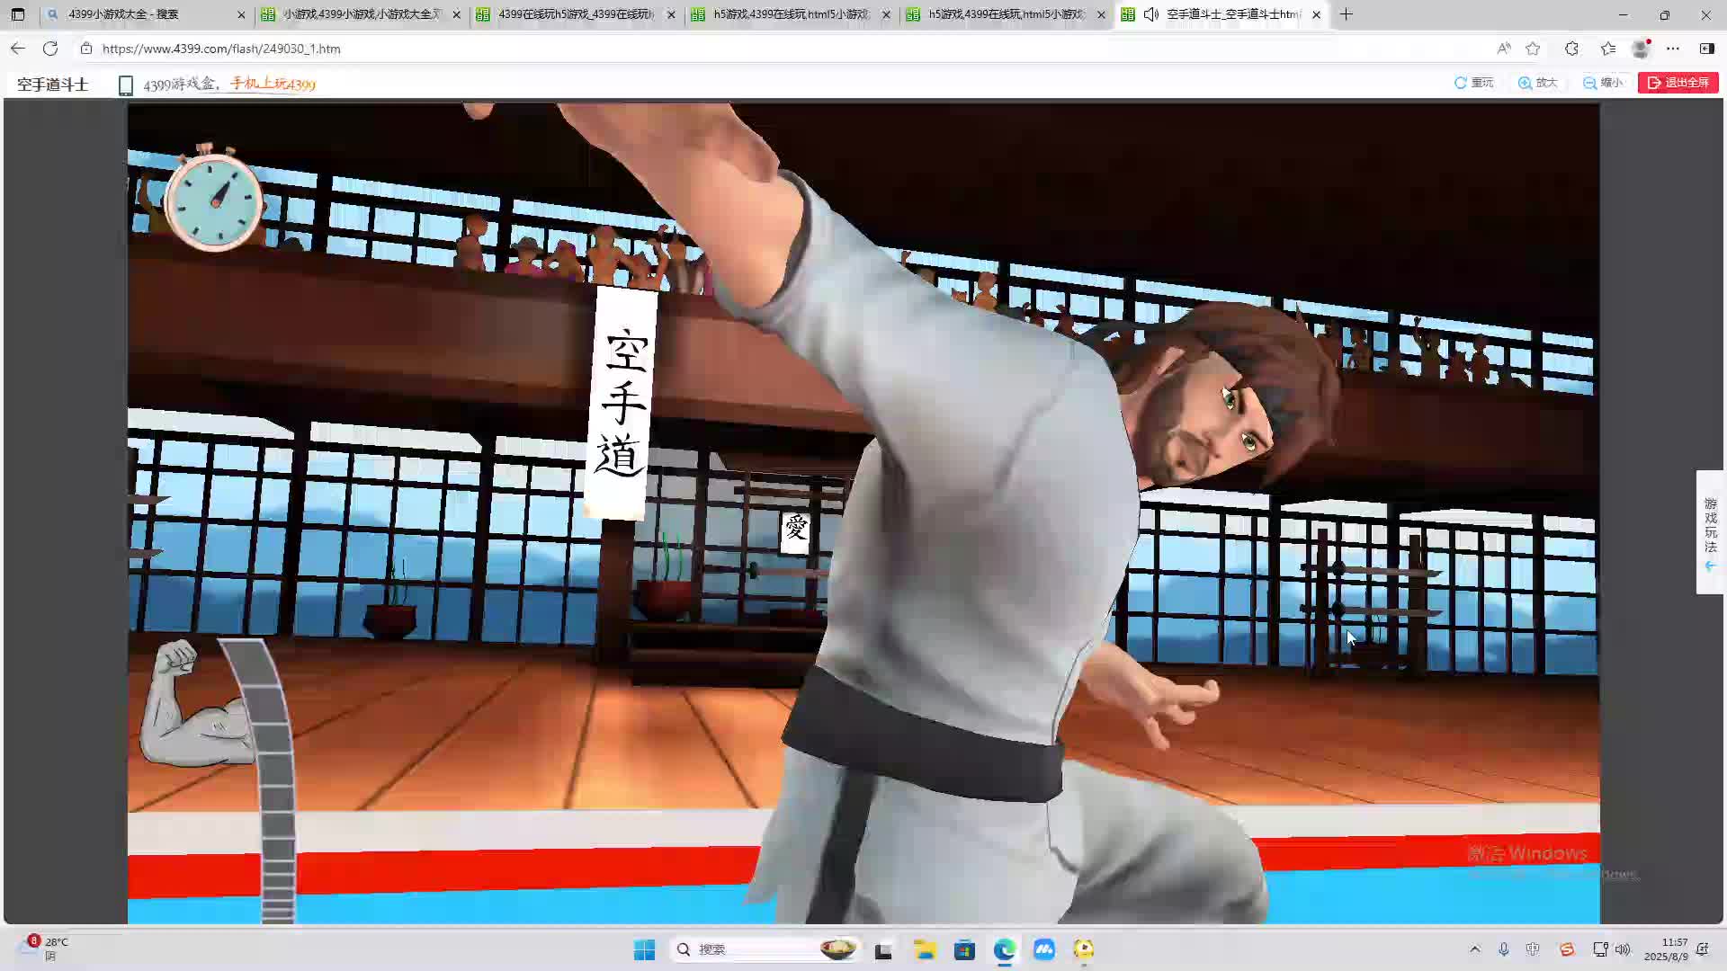Shrink game view with 缩小 button
Viewport: 1727px width, 971px height.
[x=1602, y=83]
